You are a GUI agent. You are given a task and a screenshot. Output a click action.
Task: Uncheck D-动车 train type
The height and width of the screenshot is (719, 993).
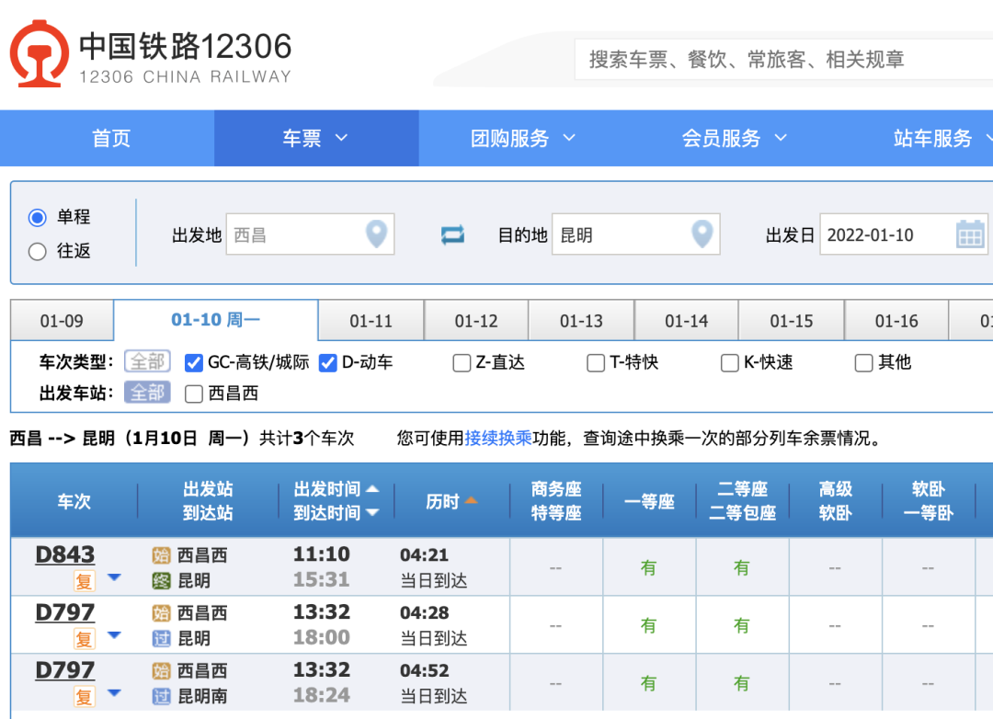(x=327, y=363)
